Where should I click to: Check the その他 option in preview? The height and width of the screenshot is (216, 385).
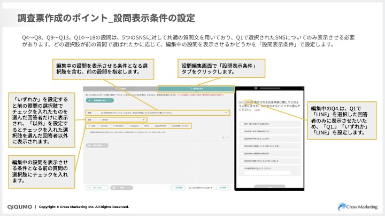pos(242,169)
